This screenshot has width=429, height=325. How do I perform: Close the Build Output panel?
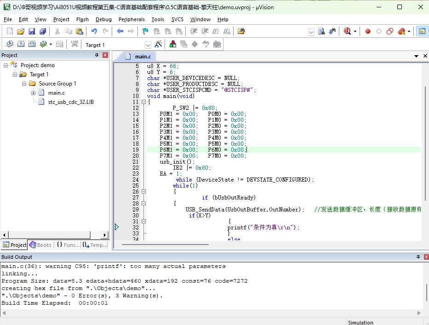point(426,257)
